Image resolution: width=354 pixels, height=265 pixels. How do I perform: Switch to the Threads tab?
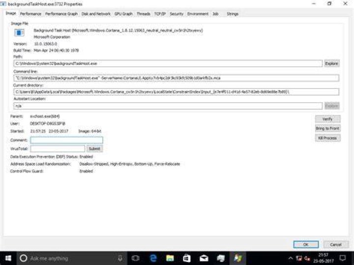tap(144, 14)
